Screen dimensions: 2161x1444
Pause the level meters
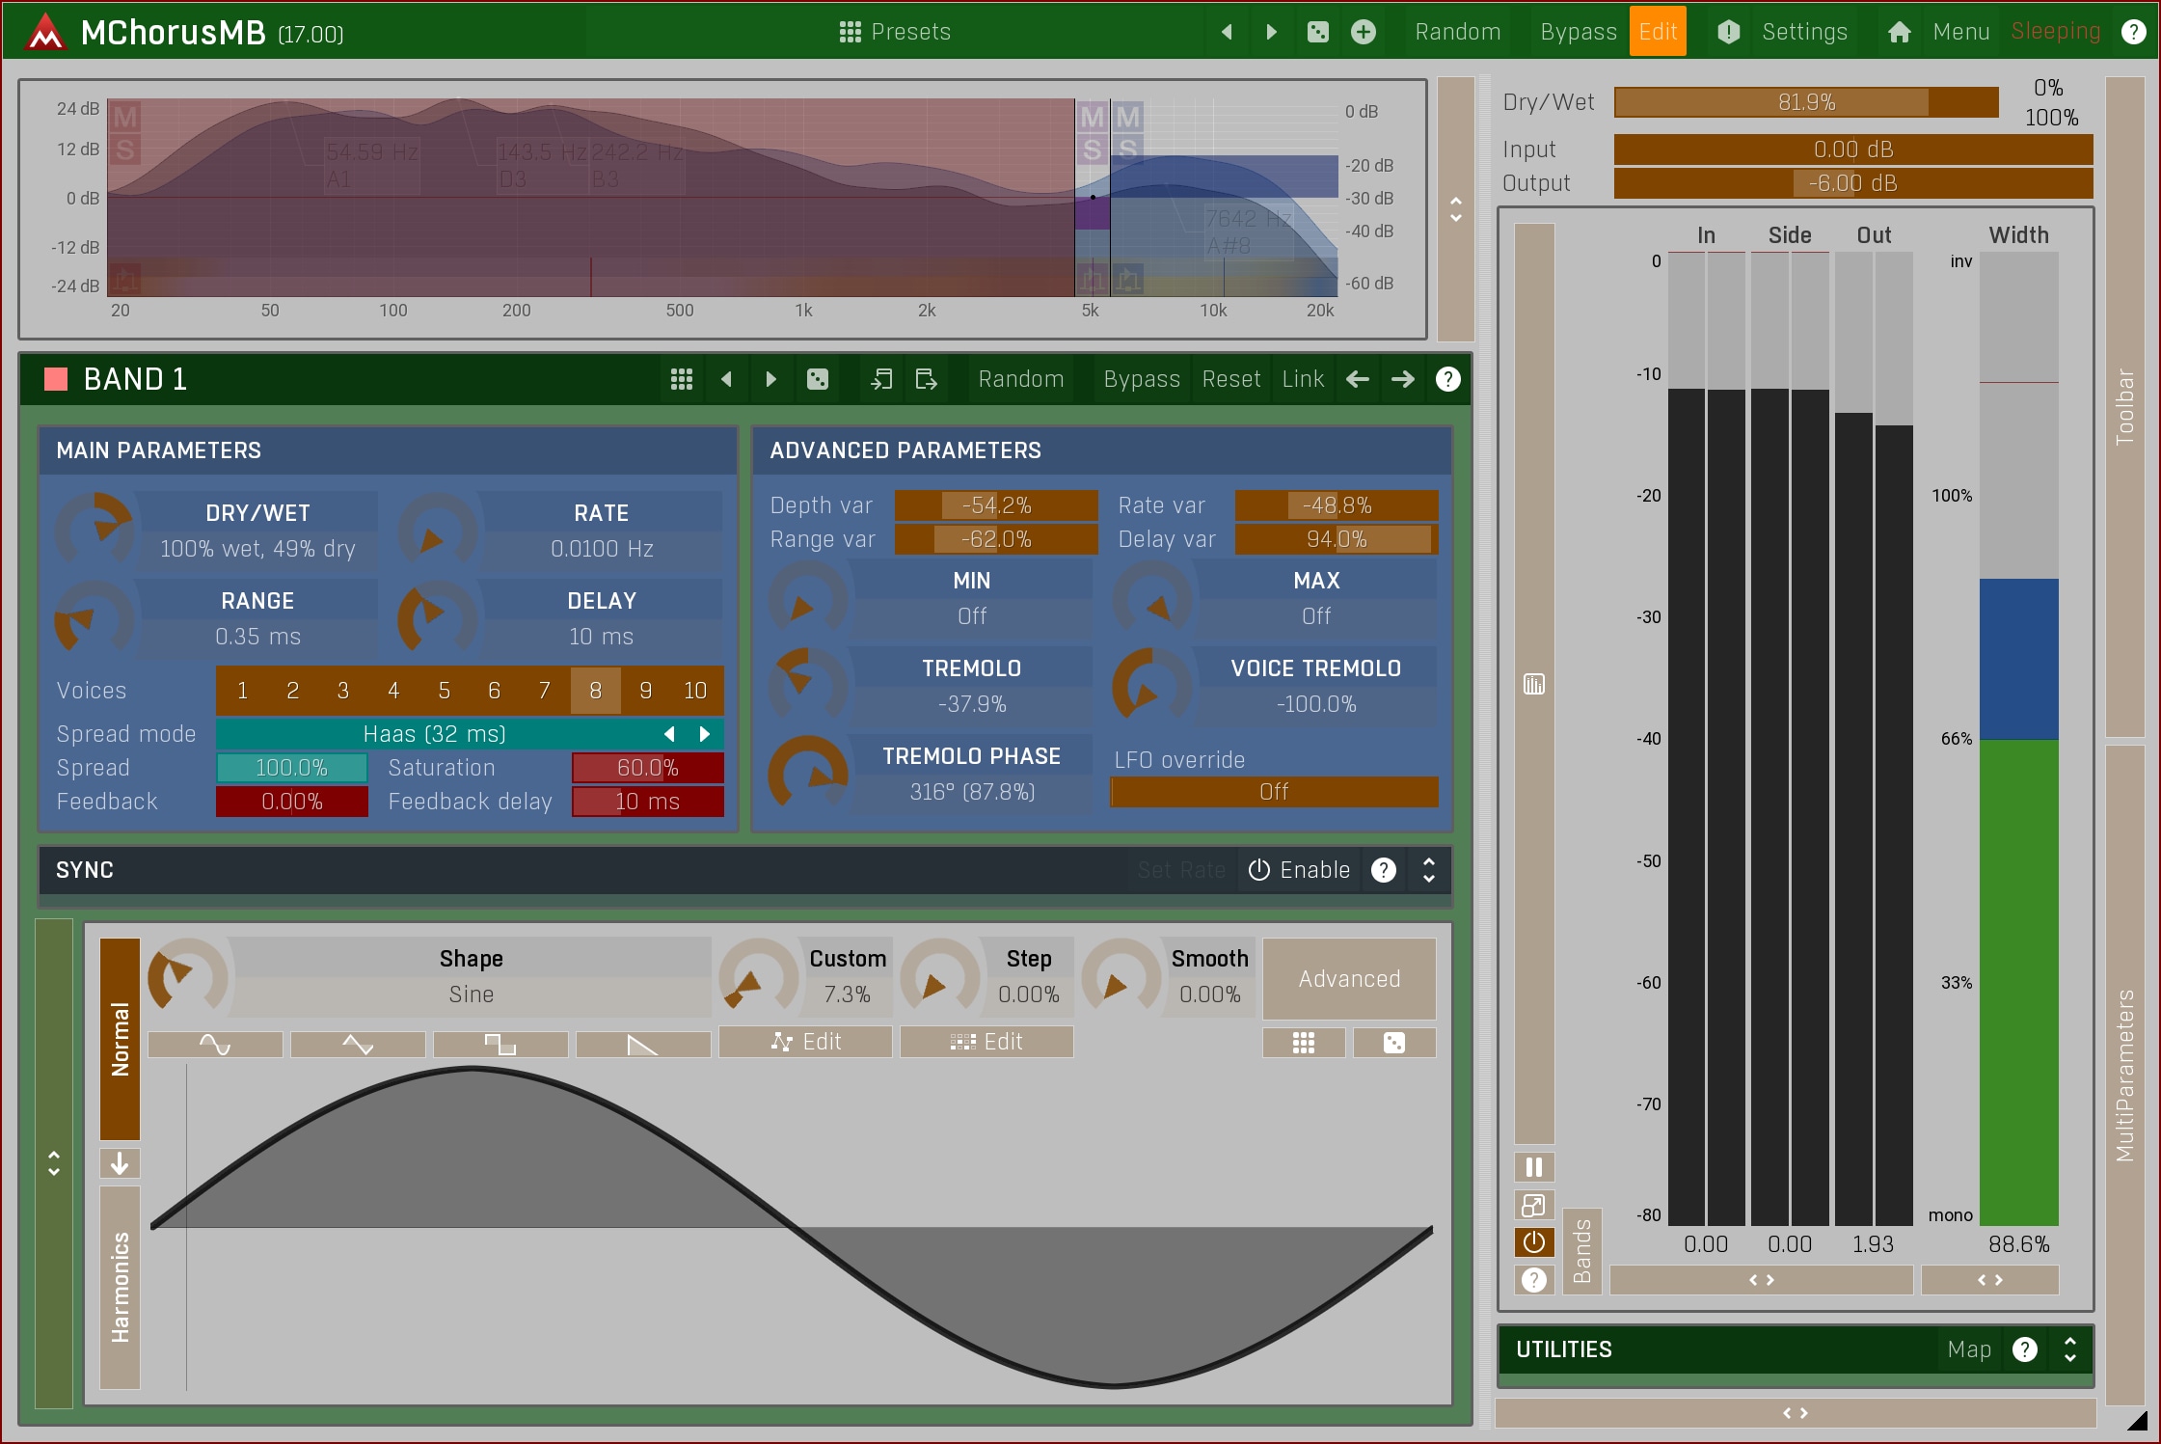tap(1533, 1167)
